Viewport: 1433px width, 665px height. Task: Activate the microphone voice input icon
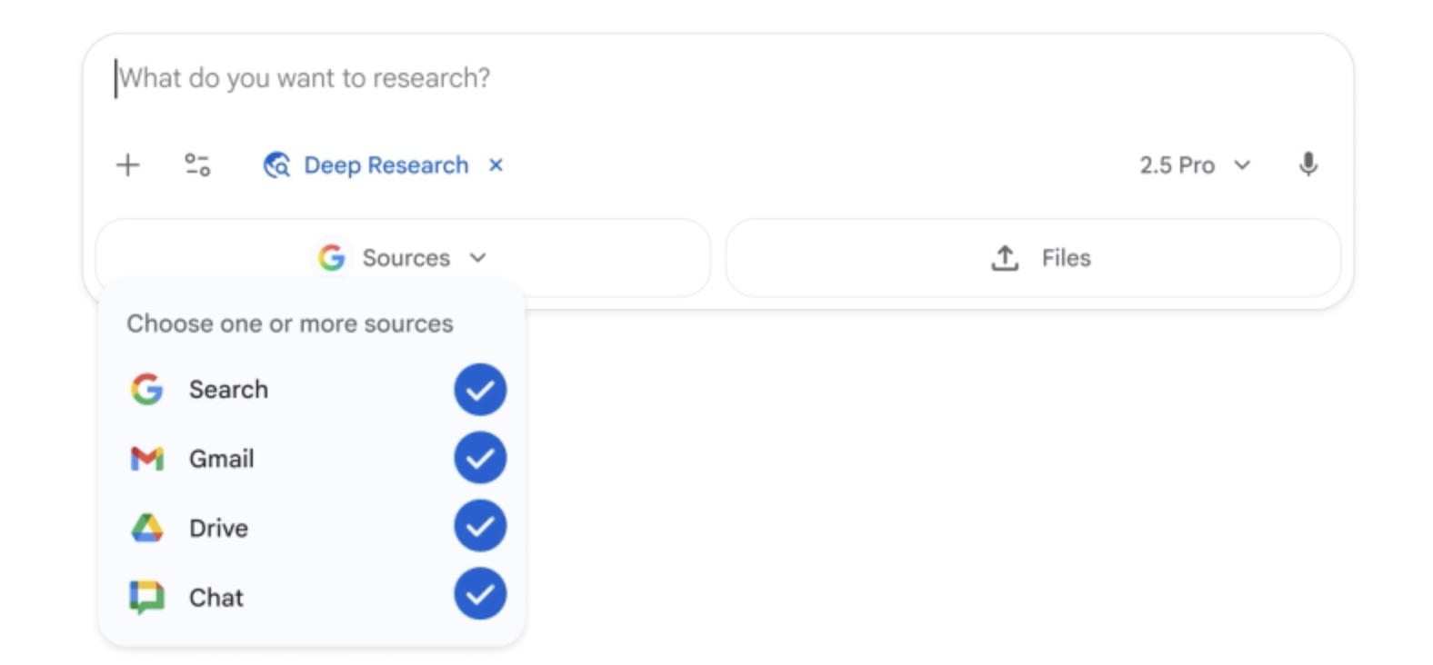[1308, 165]
